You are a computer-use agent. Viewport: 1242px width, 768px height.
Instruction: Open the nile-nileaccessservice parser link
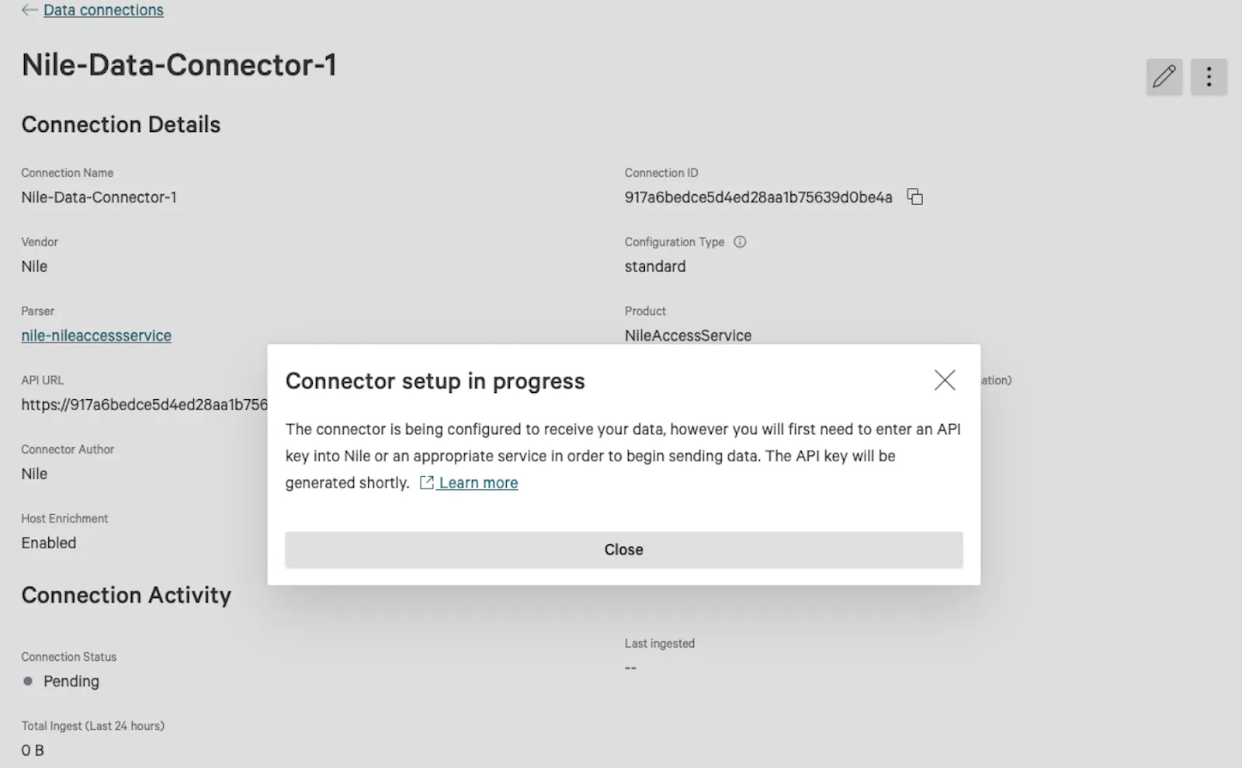pyautogui.click(x=96, y=335)
